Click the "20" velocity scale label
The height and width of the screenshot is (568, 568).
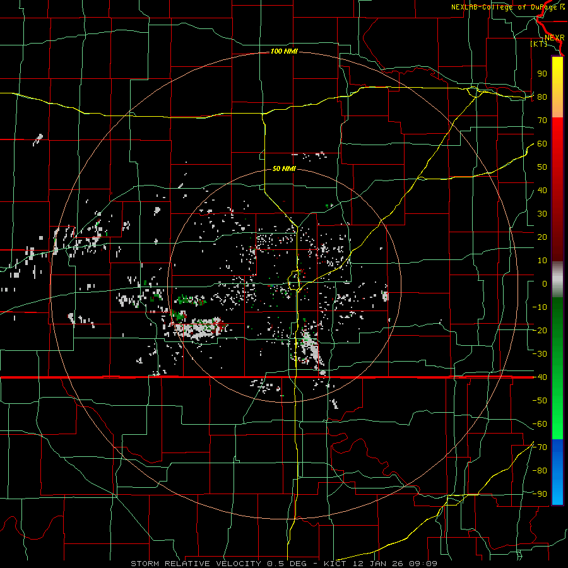click(x=542, y=237)
